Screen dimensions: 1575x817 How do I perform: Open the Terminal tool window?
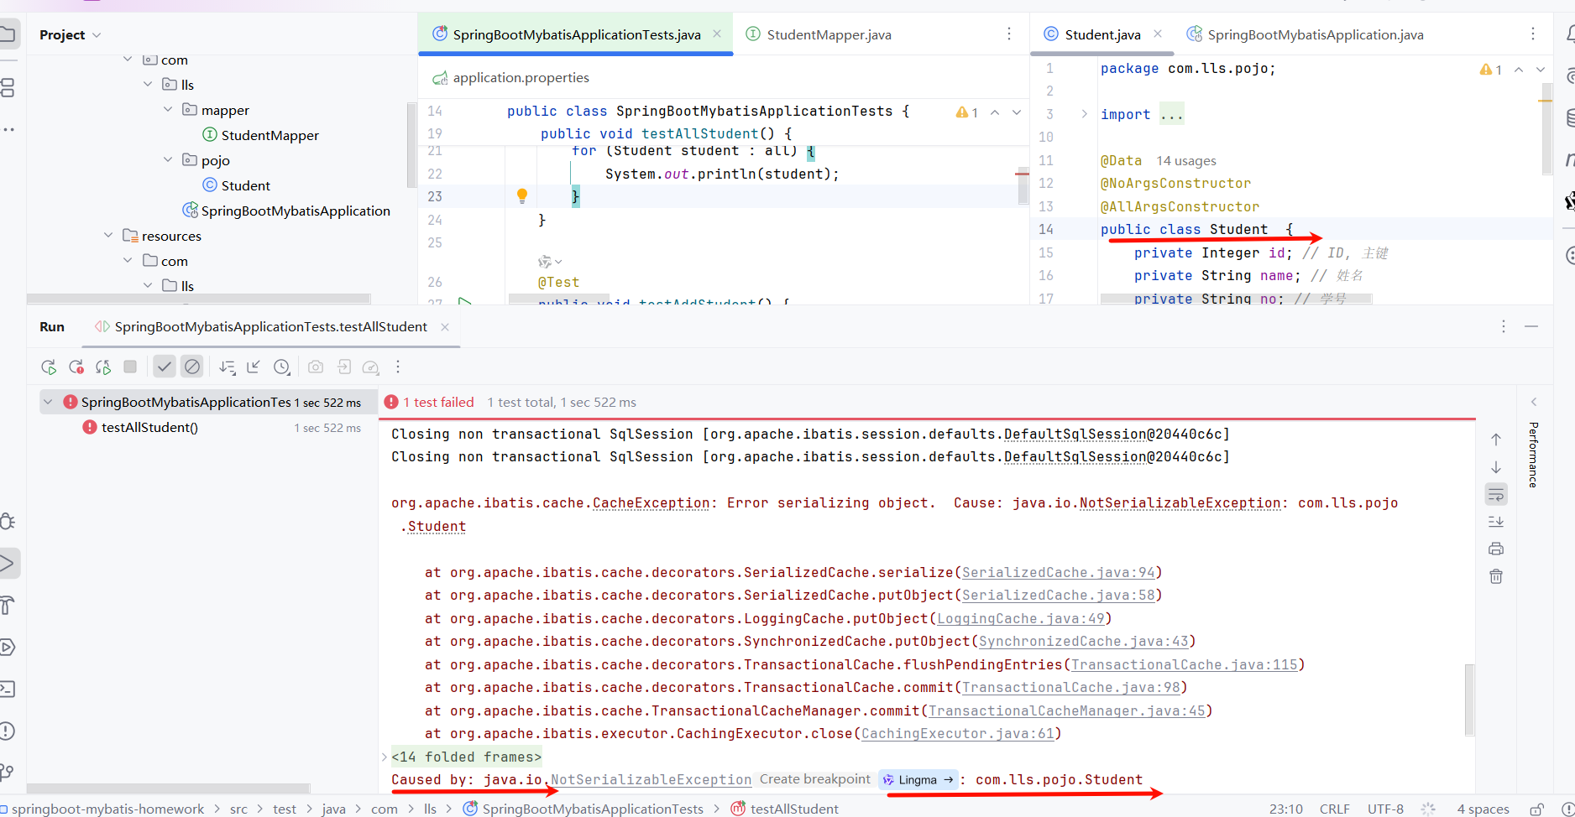click(7, 689)
